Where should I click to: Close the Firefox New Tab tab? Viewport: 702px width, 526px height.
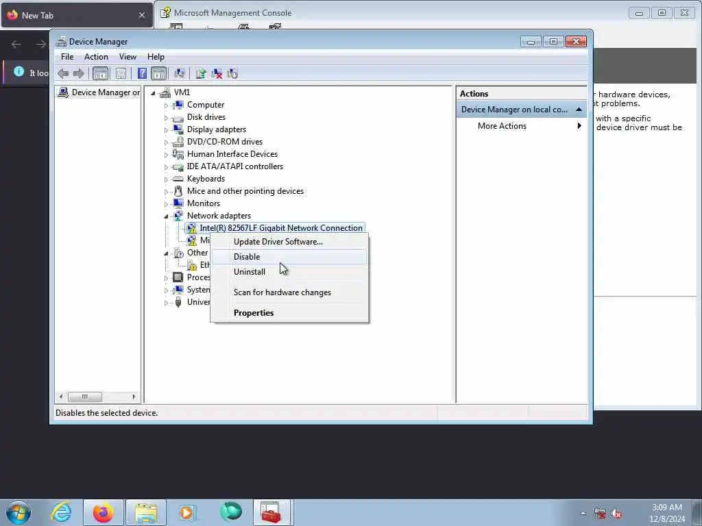point(142,16)
